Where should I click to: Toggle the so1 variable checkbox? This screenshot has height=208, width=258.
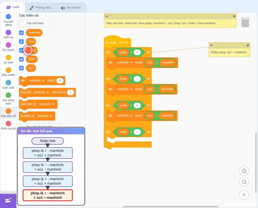[x=21, y=68]
